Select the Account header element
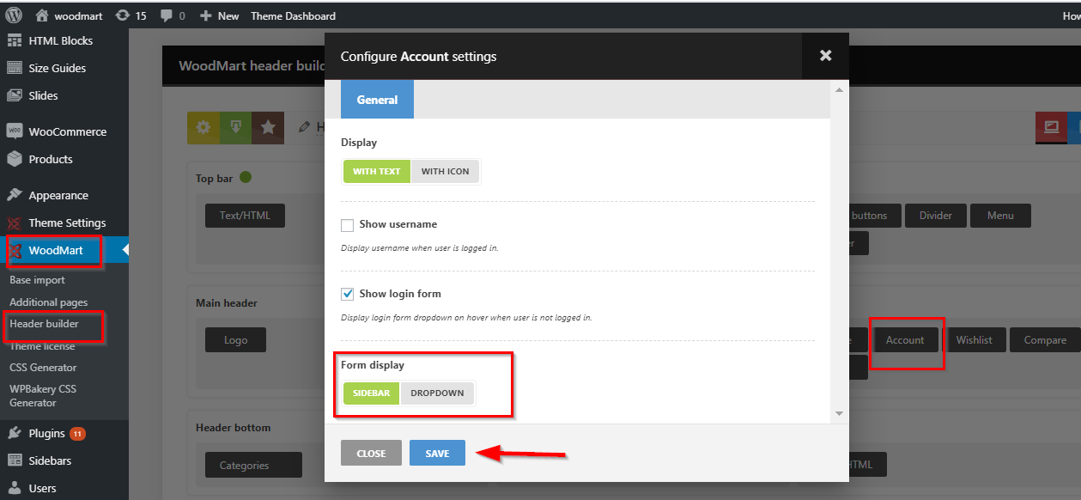The height and width of the screenshot is (500, 1081). click(x=905, y=340)
